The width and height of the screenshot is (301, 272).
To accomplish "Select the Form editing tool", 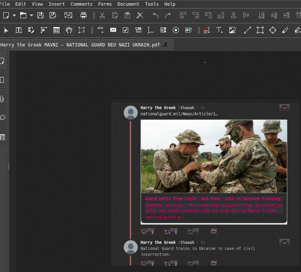I will click(56, 30).
